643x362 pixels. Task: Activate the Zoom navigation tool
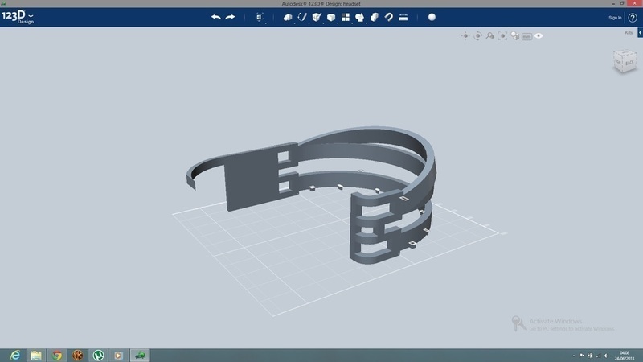[490, 35]
